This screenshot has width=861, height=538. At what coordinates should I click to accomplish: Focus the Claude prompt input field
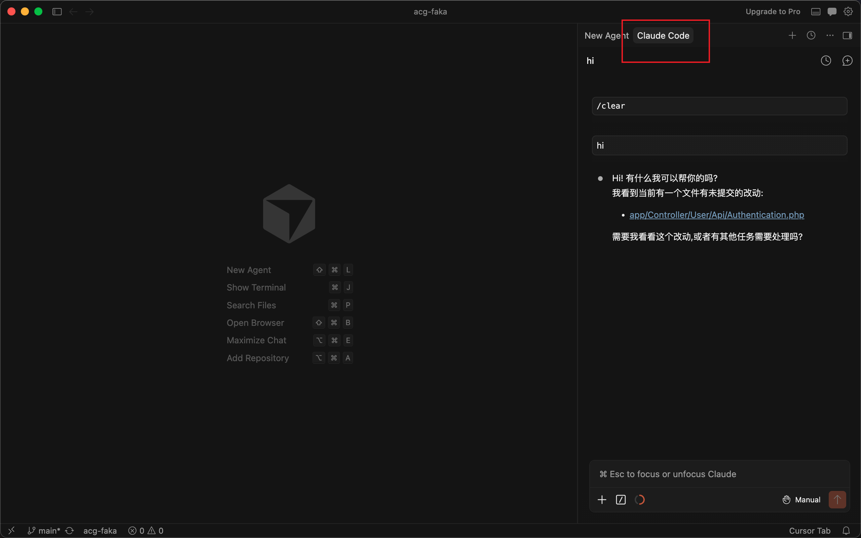tap(719, 474)
